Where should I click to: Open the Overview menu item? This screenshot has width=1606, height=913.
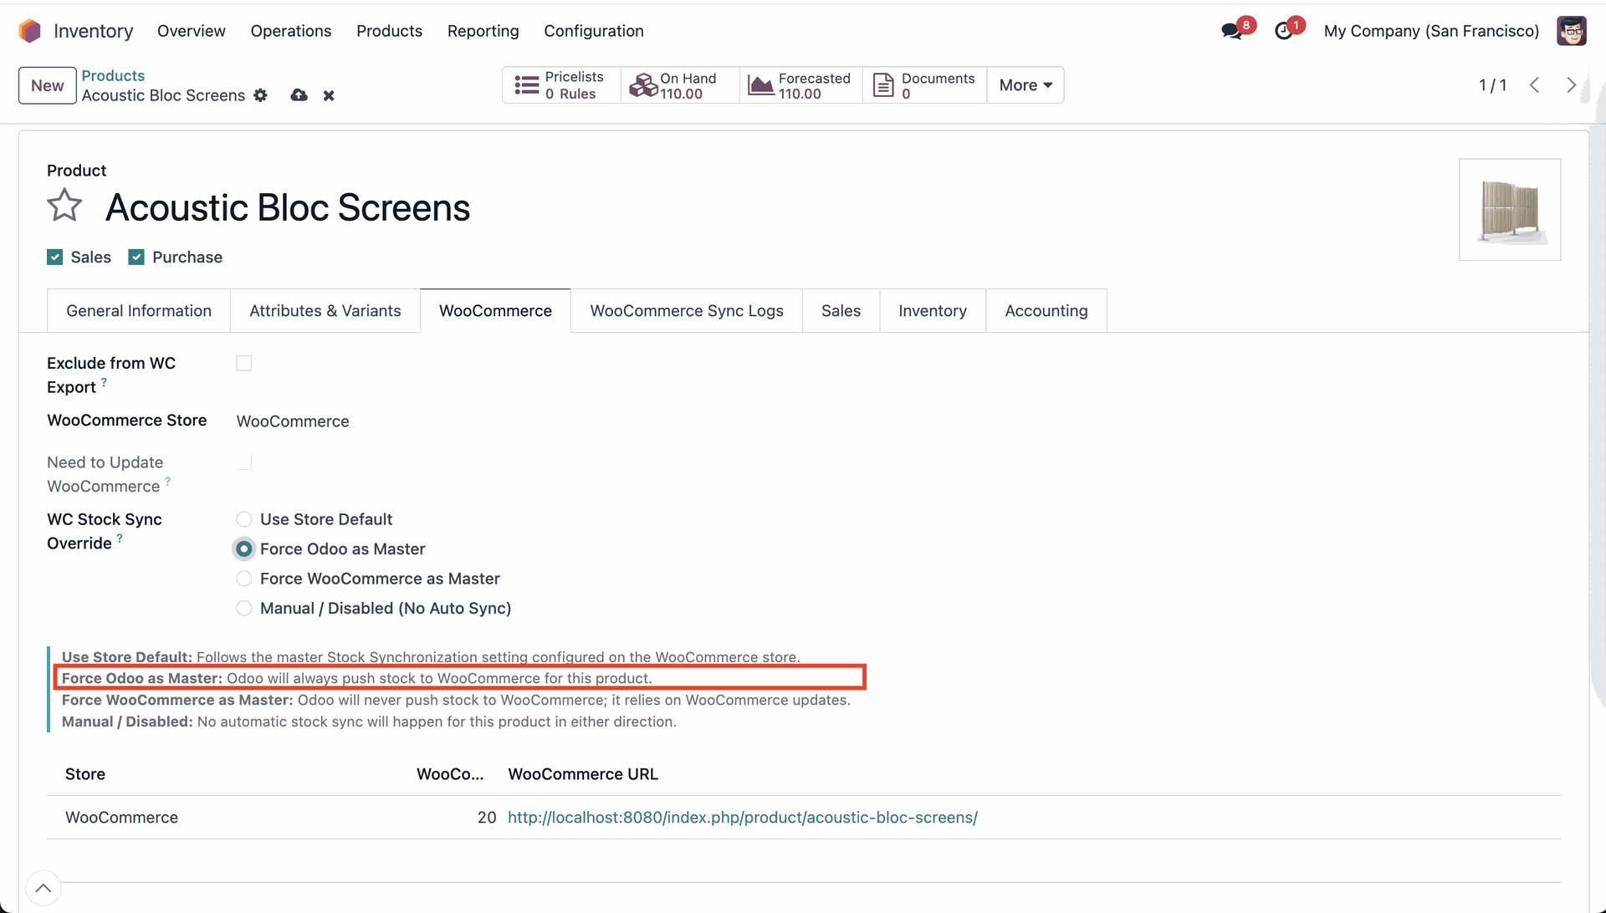(192, 31)
